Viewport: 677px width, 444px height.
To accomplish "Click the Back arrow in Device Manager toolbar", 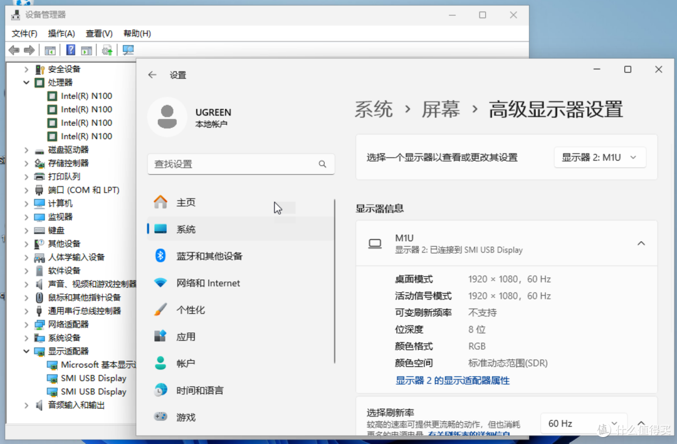I will 14,50.
